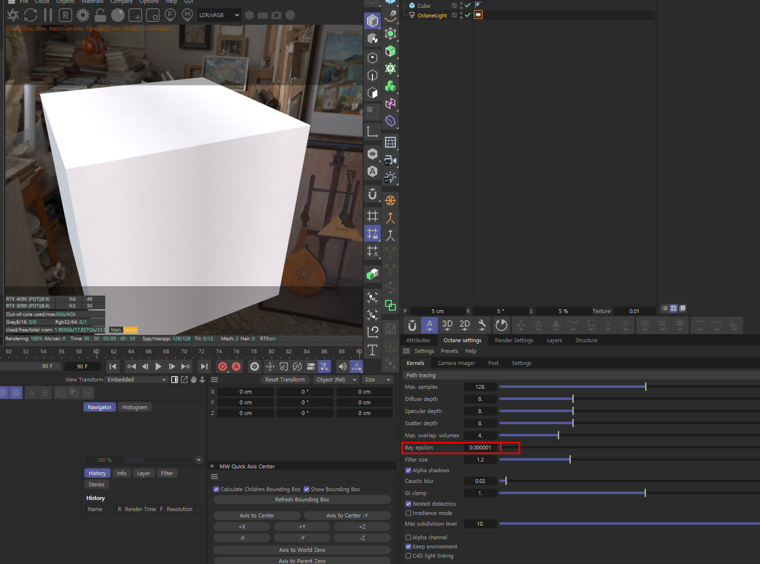This screenshot has width=760, height=564.
Task: Toggle autokeying red A button
Action: 236,366
